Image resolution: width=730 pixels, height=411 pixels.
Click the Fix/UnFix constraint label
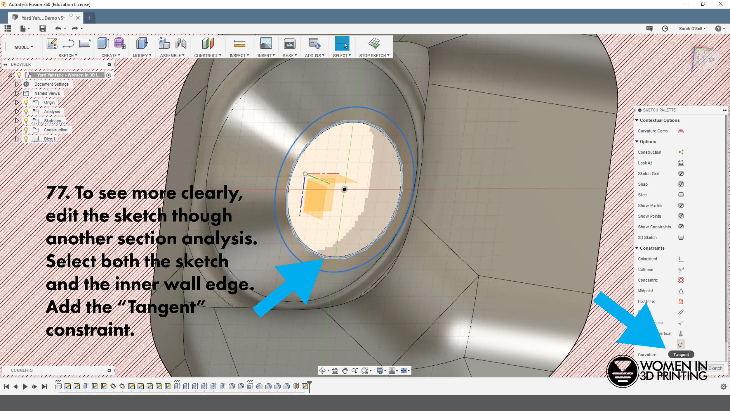[x=646, y=301]
